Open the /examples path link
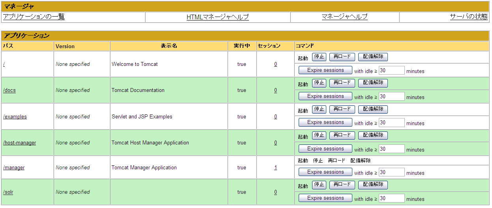 (x=15, y=117)
